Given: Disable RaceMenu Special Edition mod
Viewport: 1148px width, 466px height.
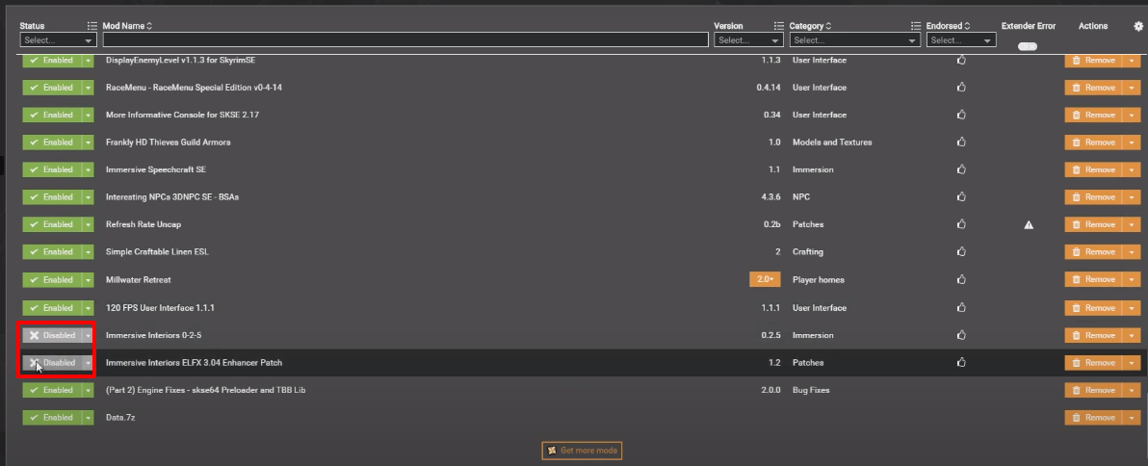Looking at the screenshot, I should (51, 87).
